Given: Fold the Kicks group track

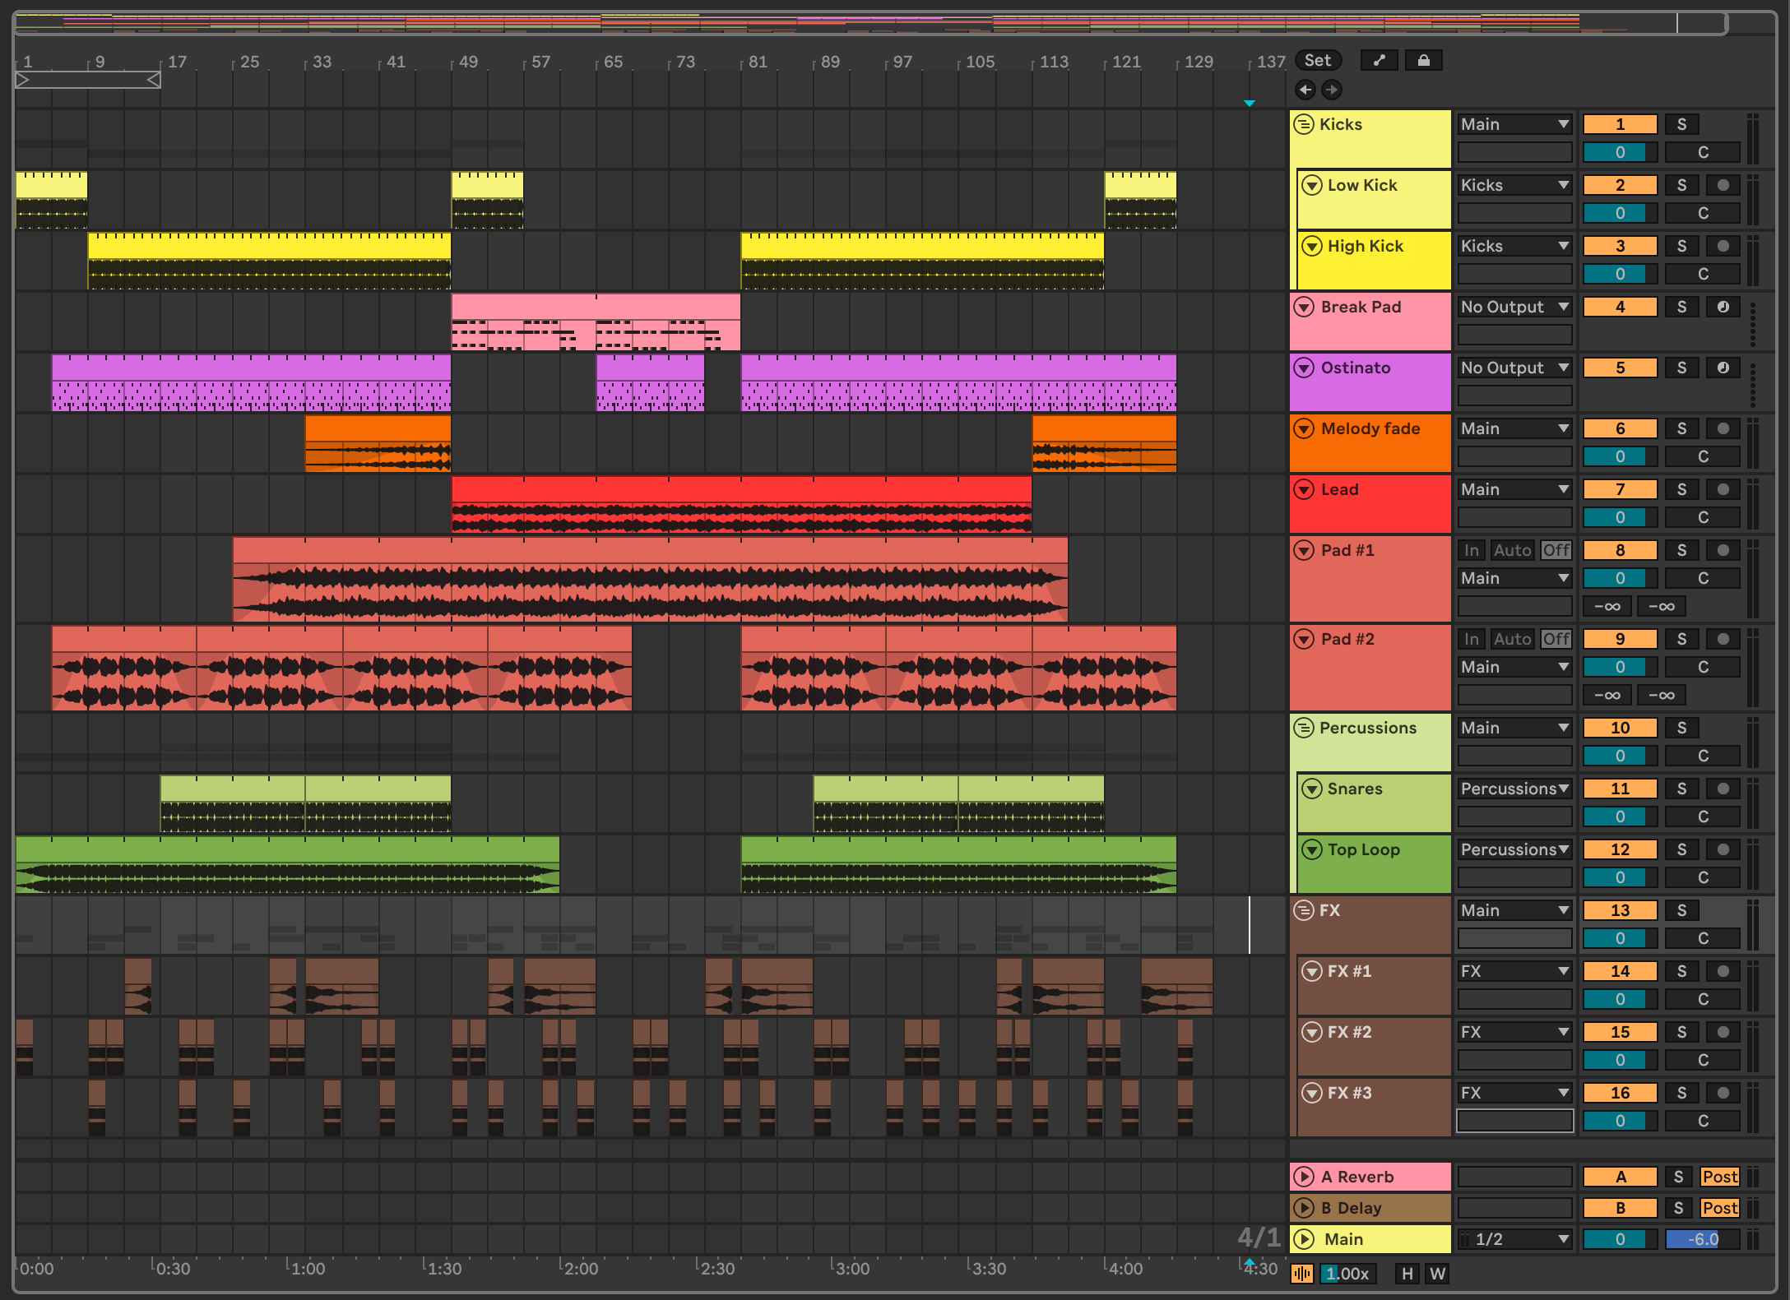Looking at the screenshot, I should coord(1304,124).
